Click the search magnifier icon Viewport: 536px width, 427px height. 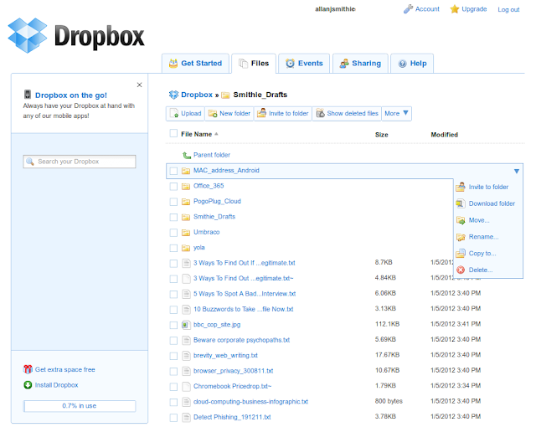tap(30, 162)
